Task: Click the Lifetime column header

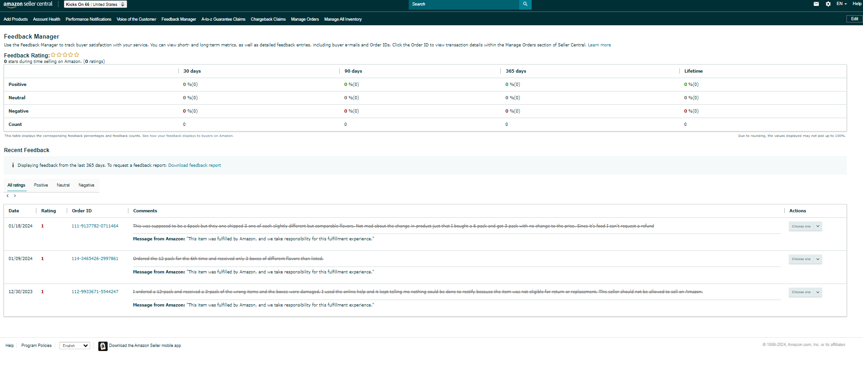Action: pyautogui.click(x=694, y=71)
